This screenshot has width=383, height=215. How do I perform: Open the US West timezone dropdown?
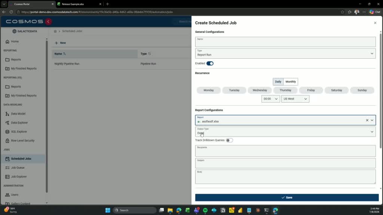pos(295,99)
